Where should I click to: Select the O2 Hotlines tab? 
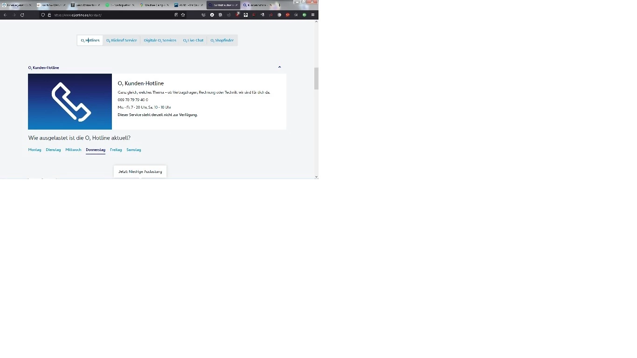(x=90, y=41)
